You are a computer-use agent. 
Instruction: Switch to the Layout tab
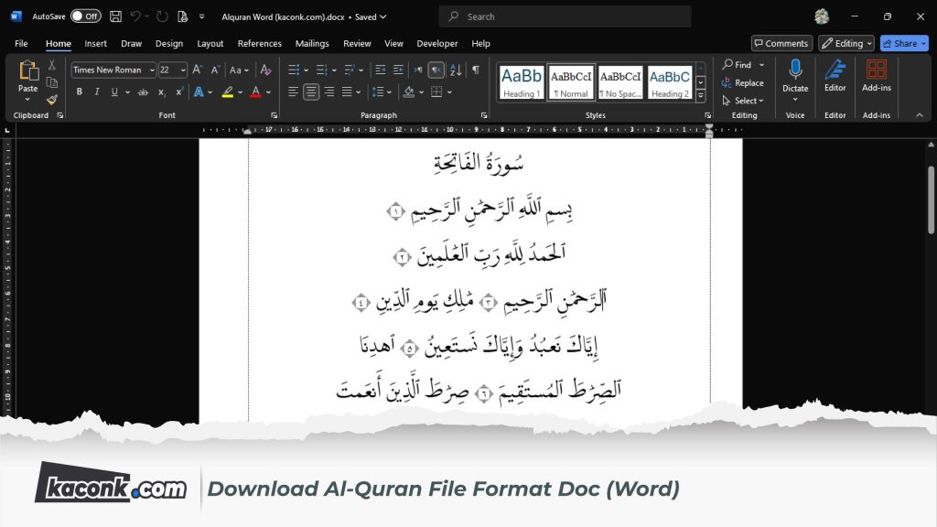(210, 43)
